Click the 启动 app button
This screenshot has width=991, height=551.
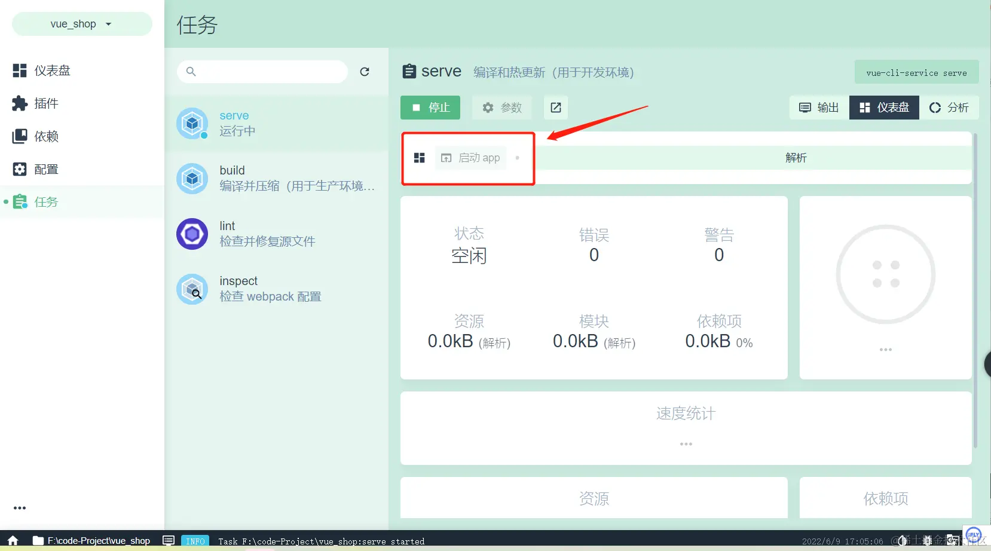tap(470, 158)
